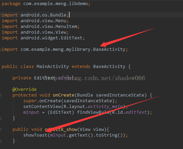
Task: Click R.id.editText reference
Action: click(129, 112)
